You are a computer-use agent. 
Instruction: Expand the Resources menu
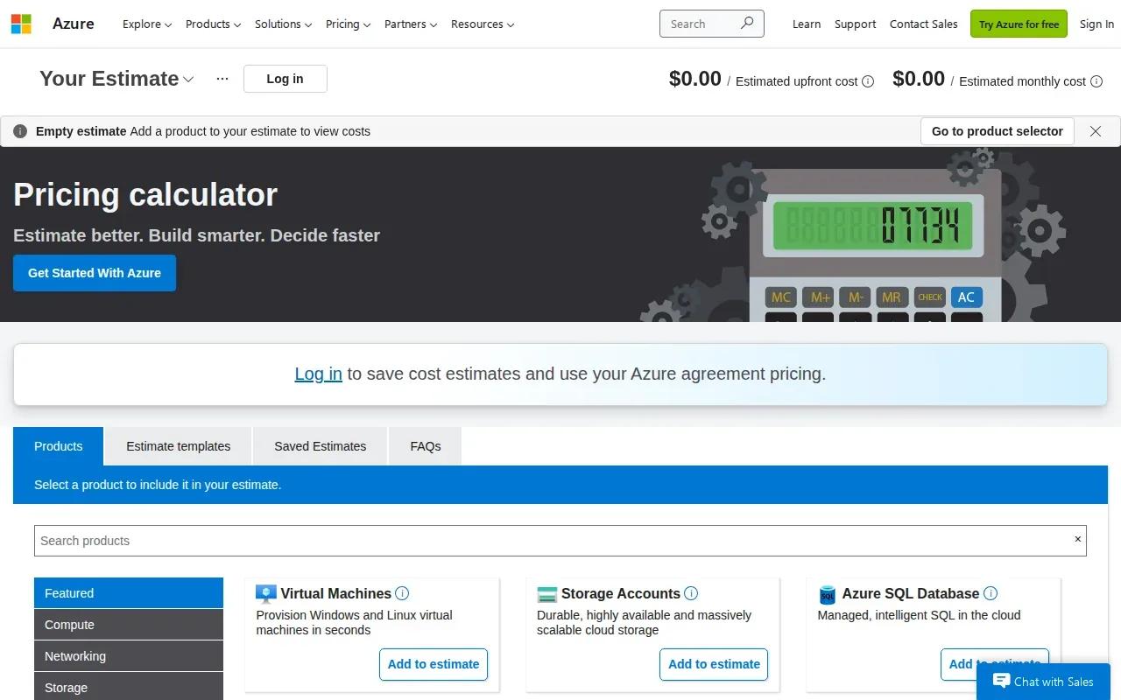[483, 24]
